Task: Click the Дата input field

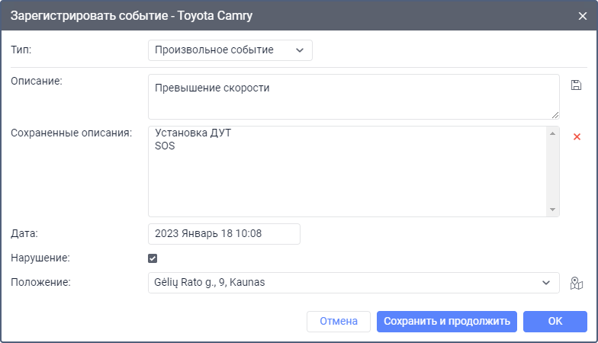Action: tap(223, 234)
